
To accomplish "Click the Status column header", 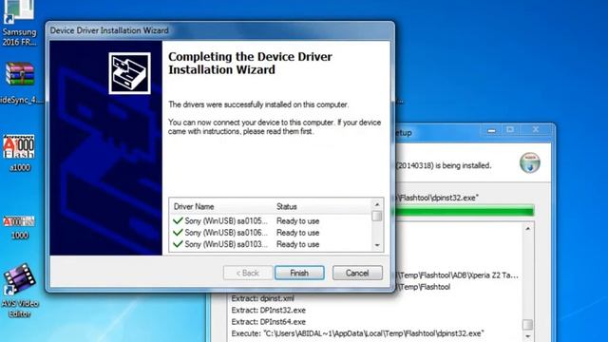I will pyautogui.click(x=287, y=207).
